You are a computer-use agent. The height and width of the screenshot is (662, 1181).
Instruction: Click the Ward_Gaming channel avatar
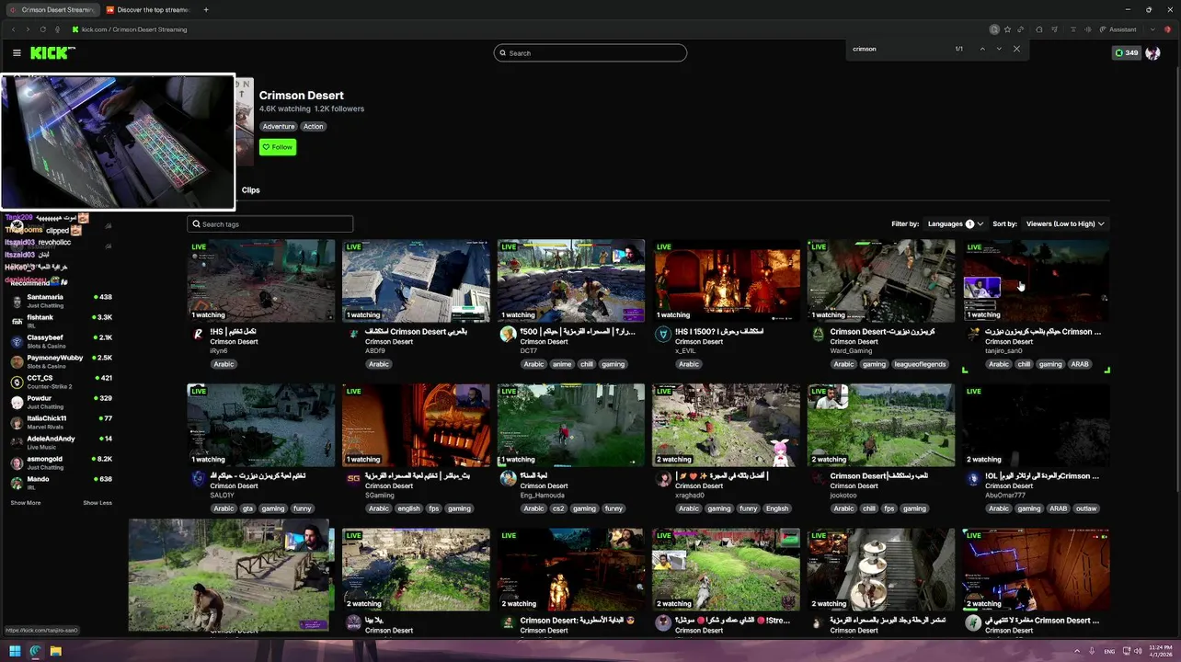(x=818, y=335)
